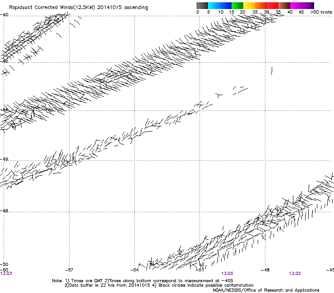This screenshot has width=334, height=293.
Task: Click the orange 25-30 knots color segment
Action: point(261,5)
